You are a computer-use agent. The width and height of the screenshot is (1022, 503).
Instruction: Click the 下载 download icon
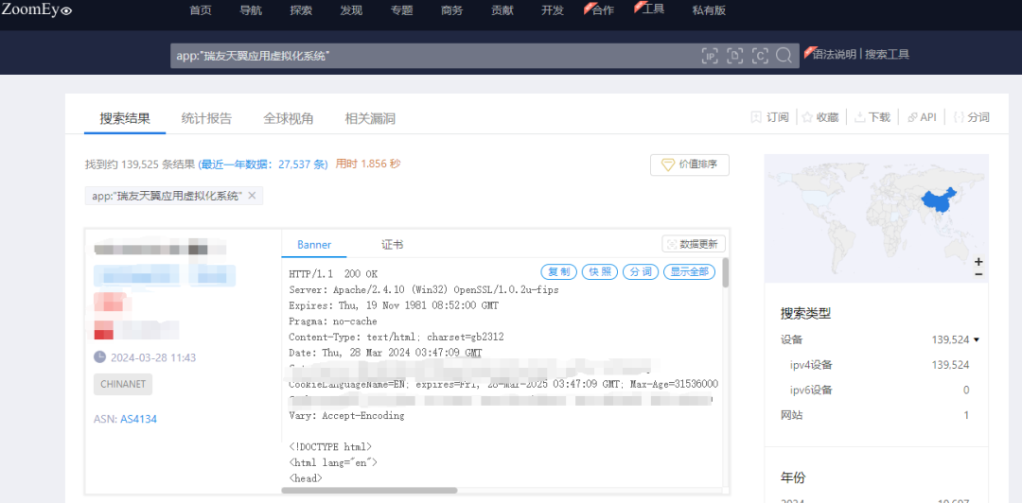[859, 117]
